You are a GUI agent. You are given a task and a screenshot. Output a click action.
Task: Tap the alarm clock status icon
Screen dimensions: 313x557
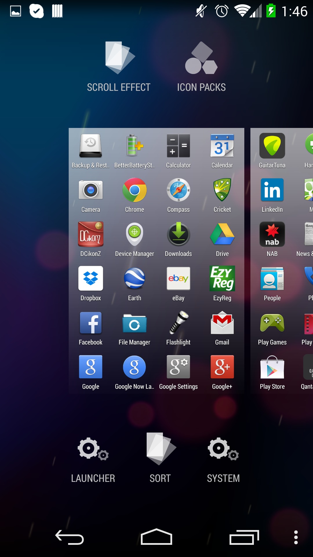(x=222, y=11)
